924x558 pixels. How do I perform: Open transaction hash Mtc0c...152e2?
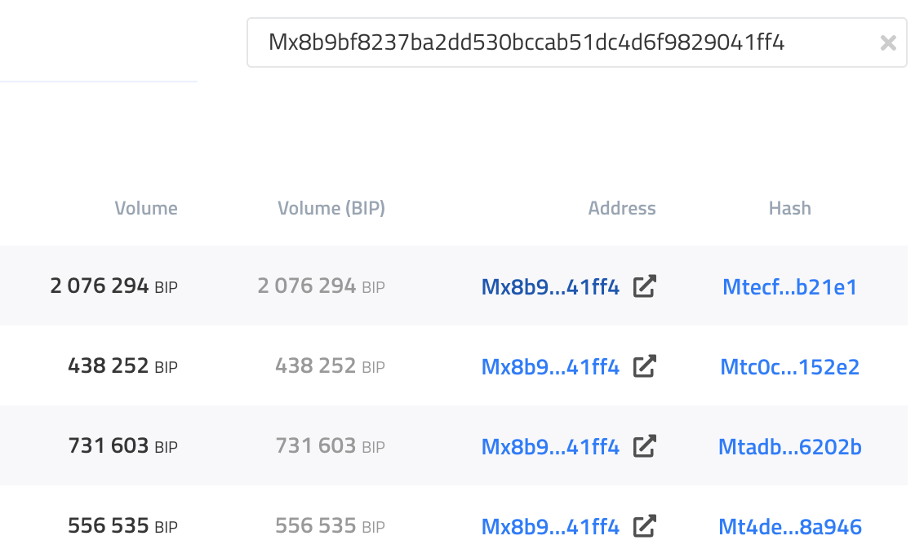tap(789, 366)
